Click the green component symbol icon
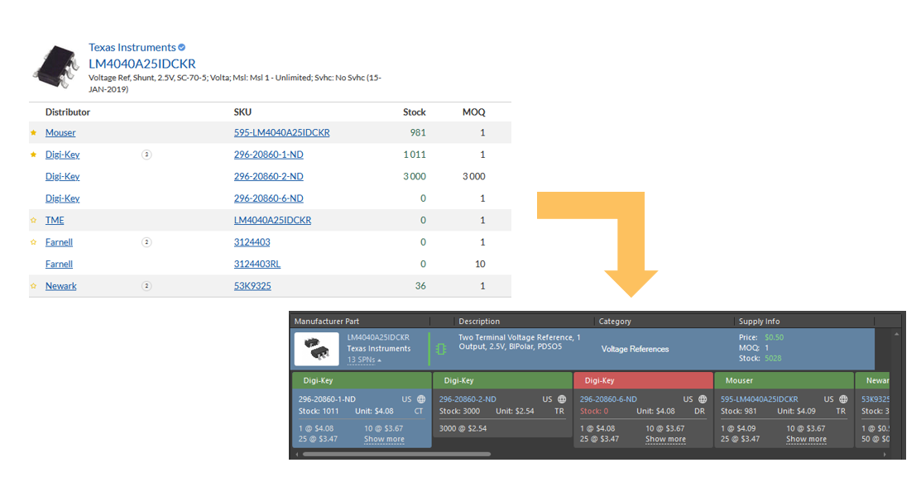921x477 pixels. (x=441, y=349)
